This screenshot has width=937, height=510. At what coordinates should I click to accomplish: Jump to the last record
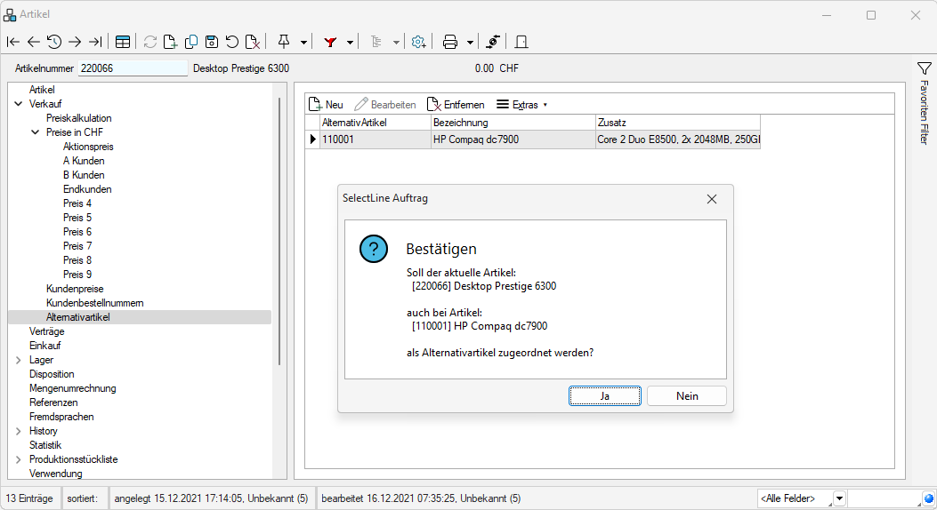95,42
